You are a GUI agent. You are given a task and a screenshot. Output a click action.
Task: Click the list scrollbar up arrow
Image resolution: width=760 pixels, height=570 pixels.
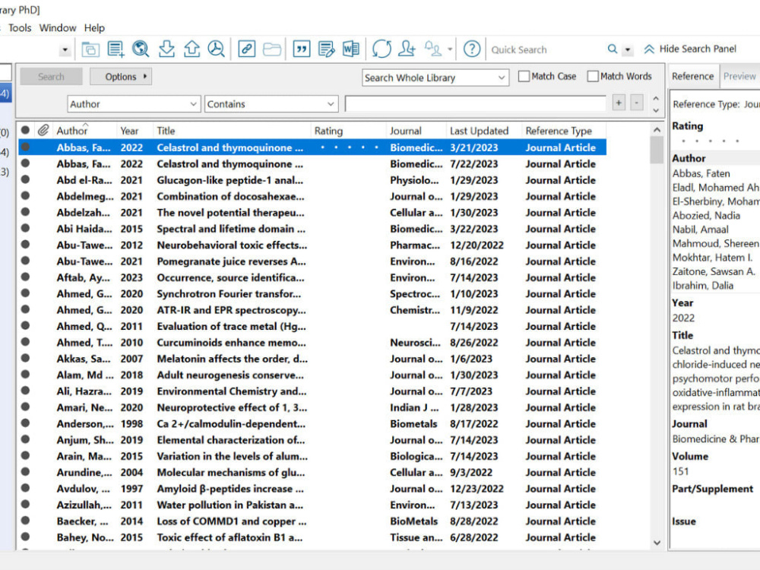(x=657, y=129)
